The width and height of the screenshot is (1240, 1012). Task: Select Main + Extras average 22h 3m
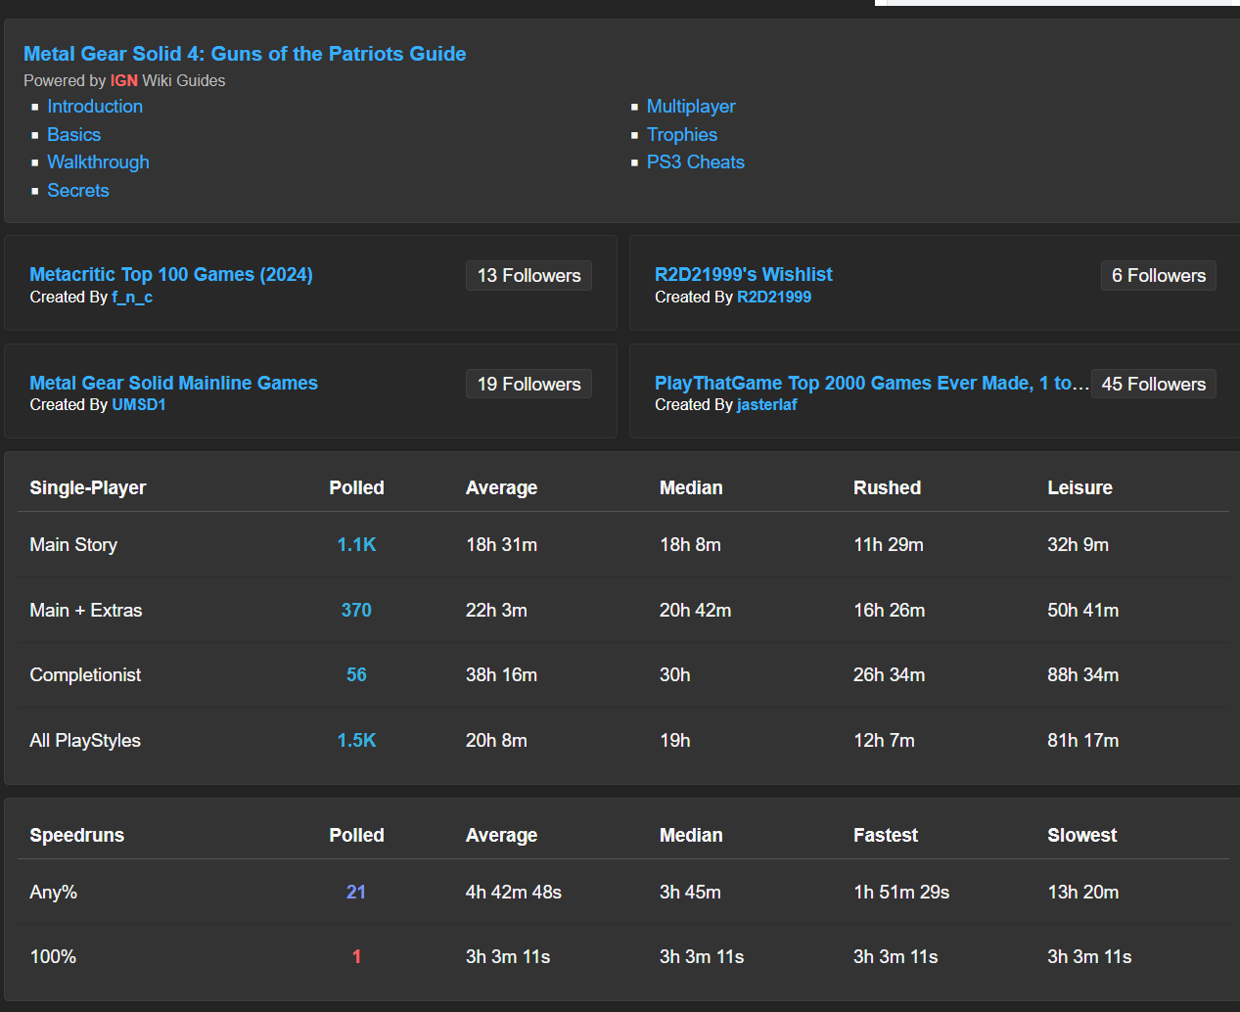pyautogui.click(x=496, y=611)
